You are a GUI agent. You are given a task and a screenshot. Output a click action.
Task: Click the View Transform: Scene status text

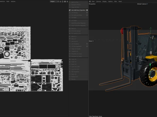[96, 116]
